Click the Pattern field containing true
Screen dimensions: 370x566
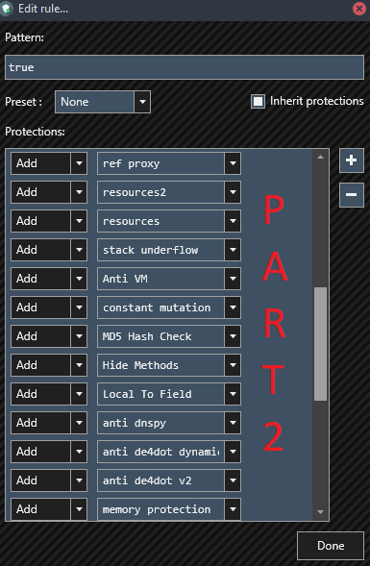(185, 67)
